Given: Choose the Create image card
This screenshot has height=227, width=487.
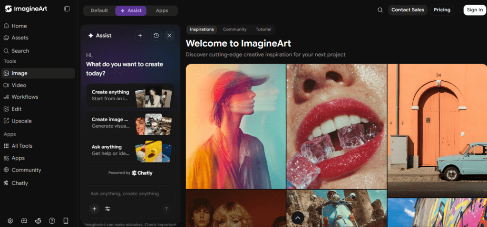Looking at the screenshot, I should coord(130,123).
